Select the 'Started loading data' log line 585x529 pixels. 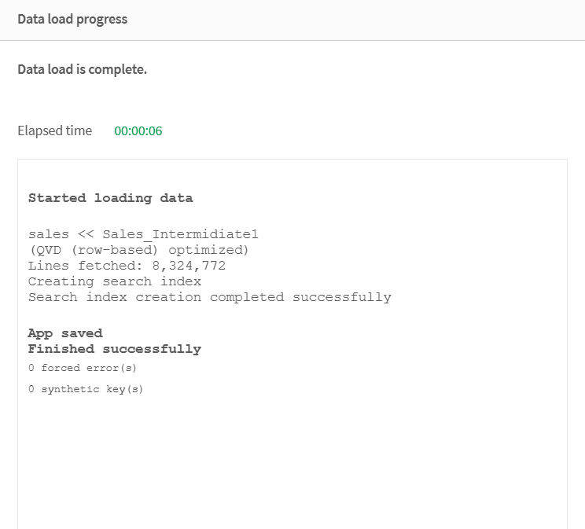tap(110, 198)
